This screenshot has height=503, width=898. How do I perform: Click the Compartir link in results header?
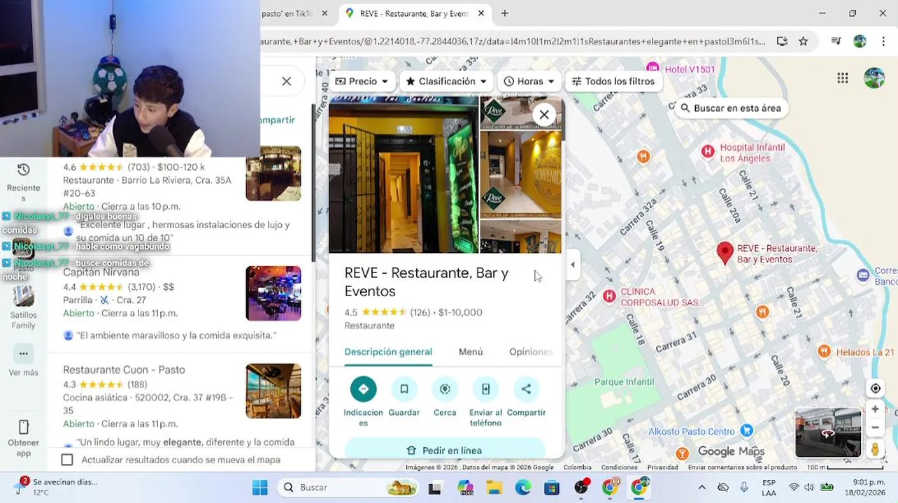pyautogui.click(x=278, y=120)
